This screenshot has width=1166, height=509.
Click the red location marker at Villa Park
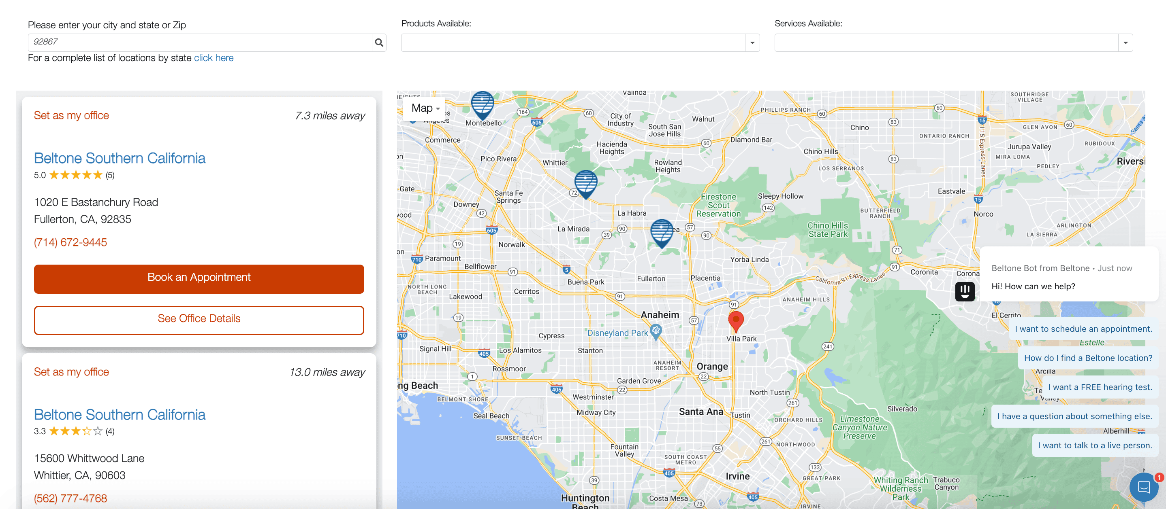click(736, 320)
